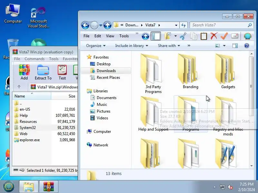Go back in the Explorer window

coord(85,25)
